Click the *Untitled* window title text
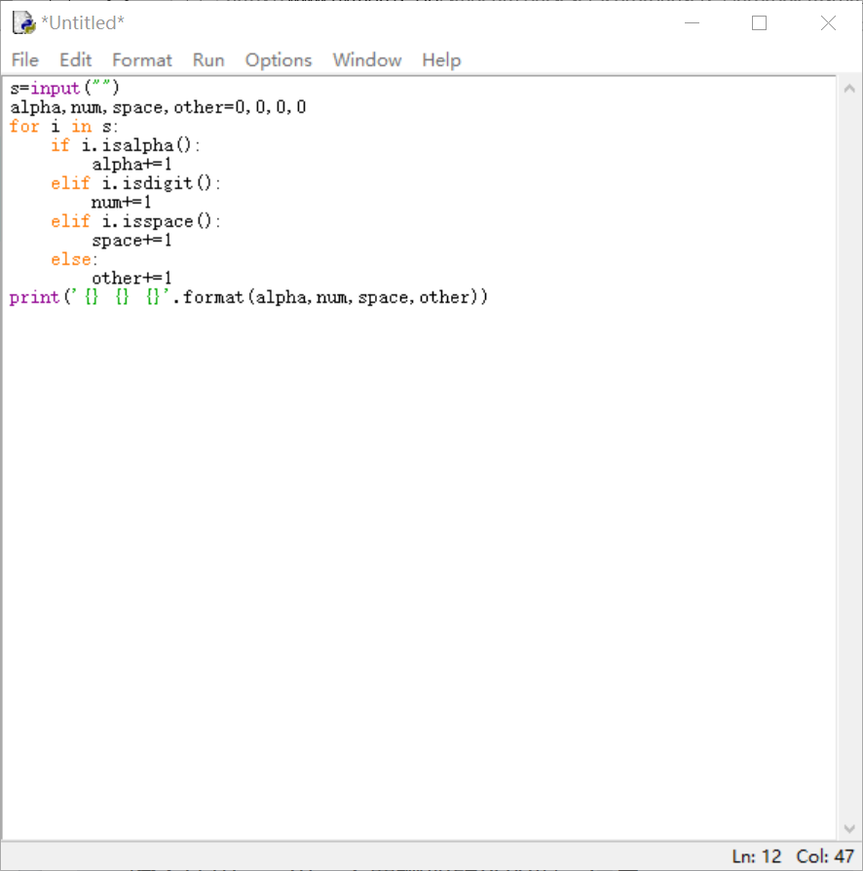This screenshot has width=863, height=871. pyautogui.click(x=83, y=22)
